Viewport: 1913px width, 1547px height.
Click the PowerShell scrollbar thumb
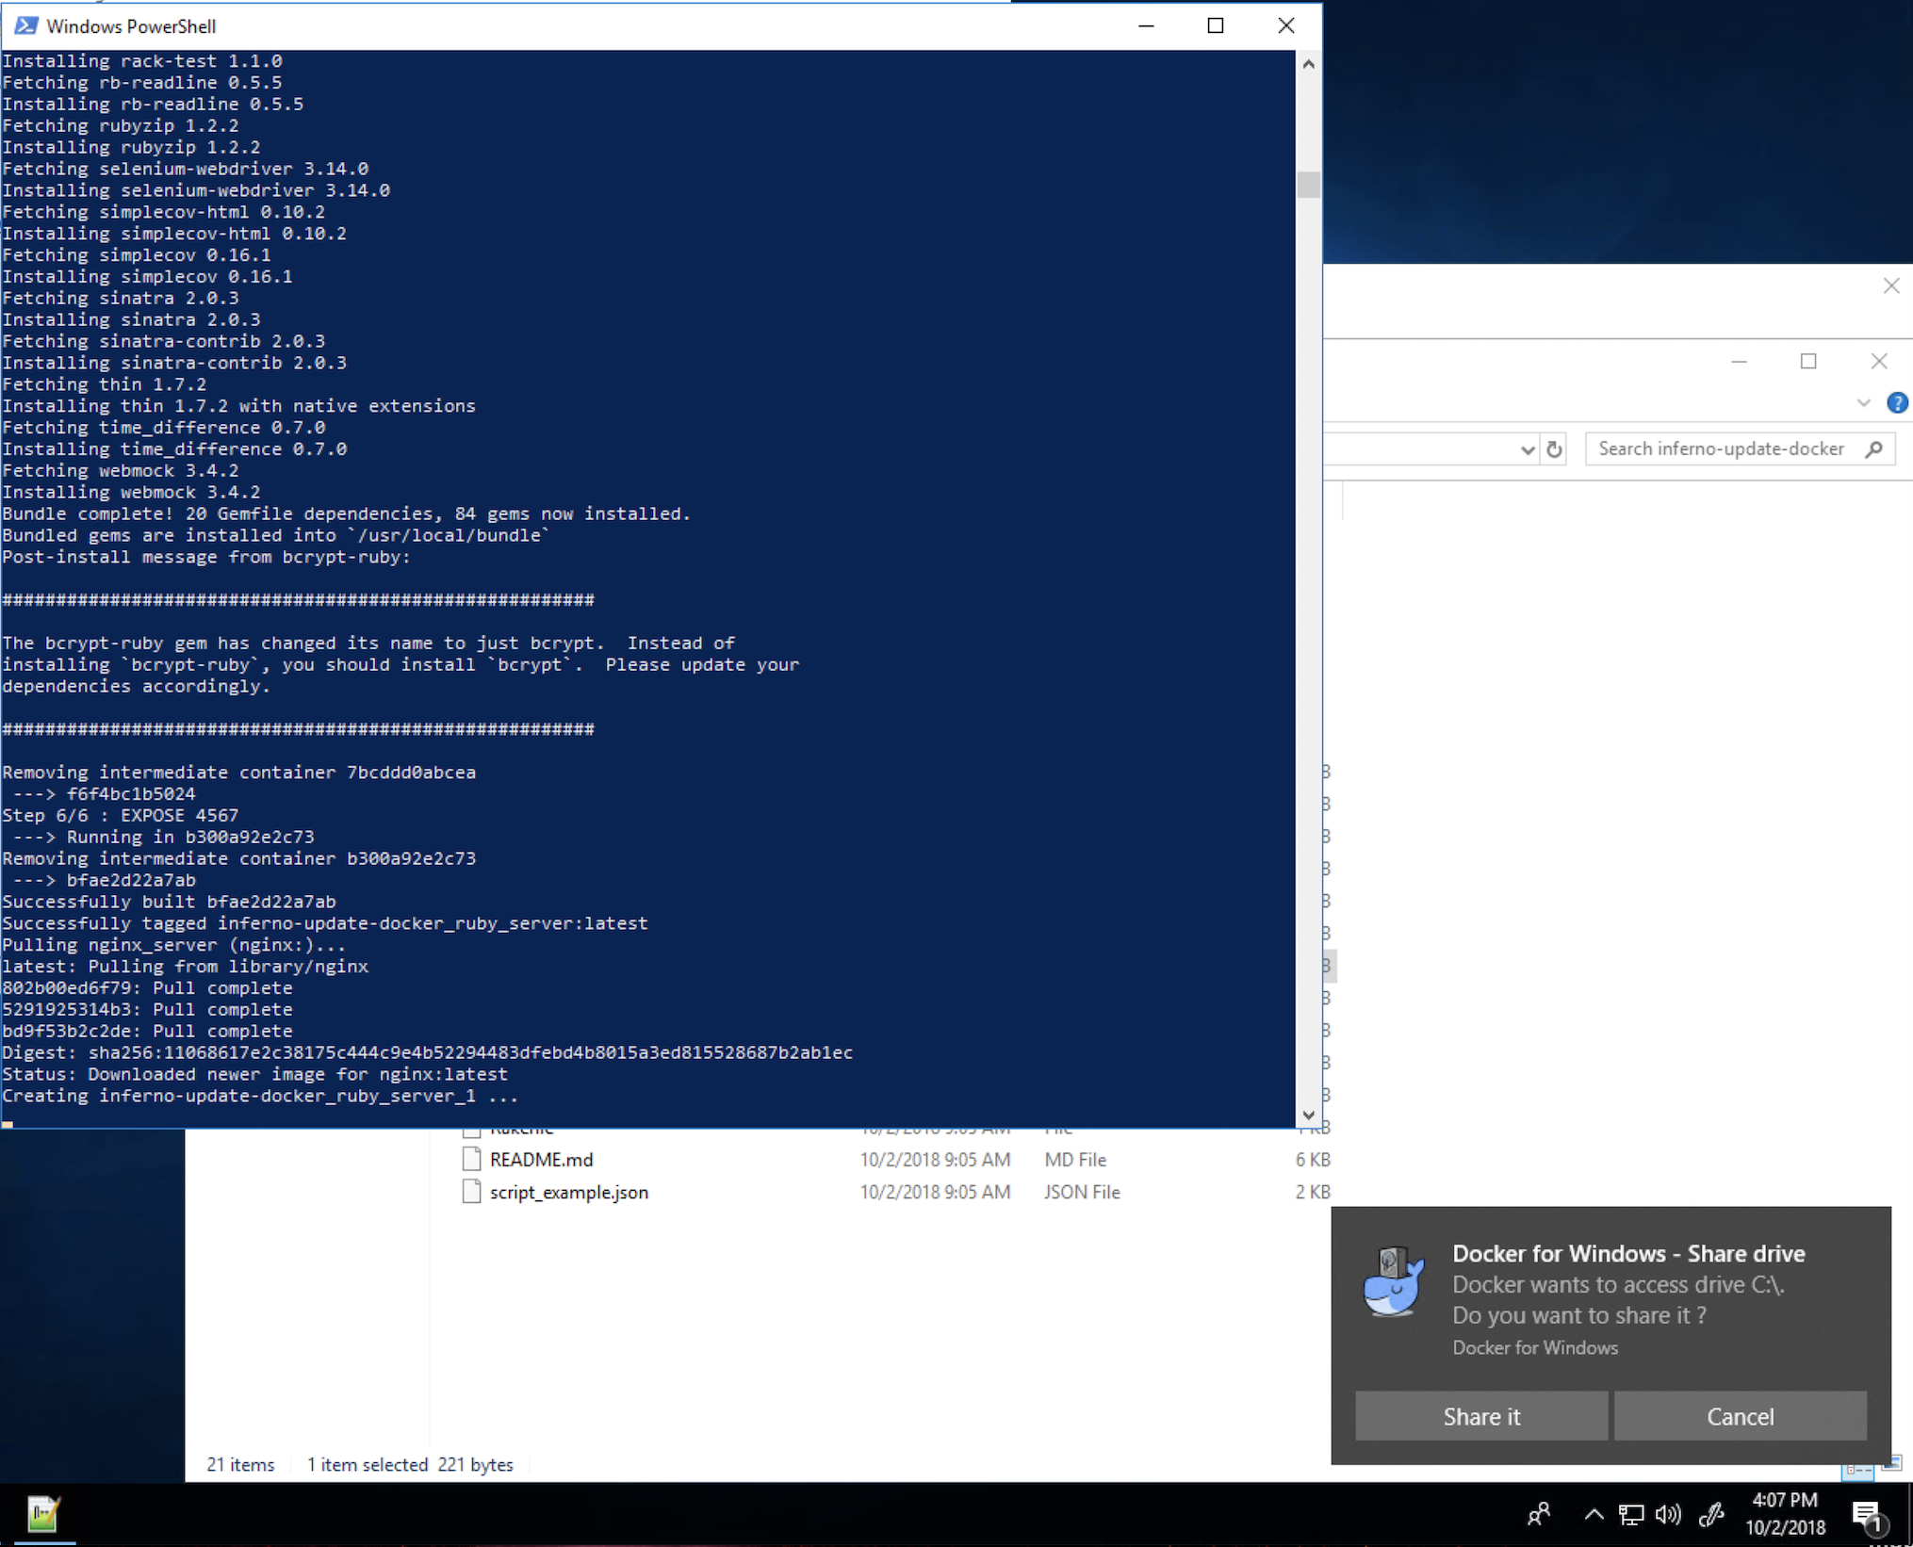point(1308,185)
